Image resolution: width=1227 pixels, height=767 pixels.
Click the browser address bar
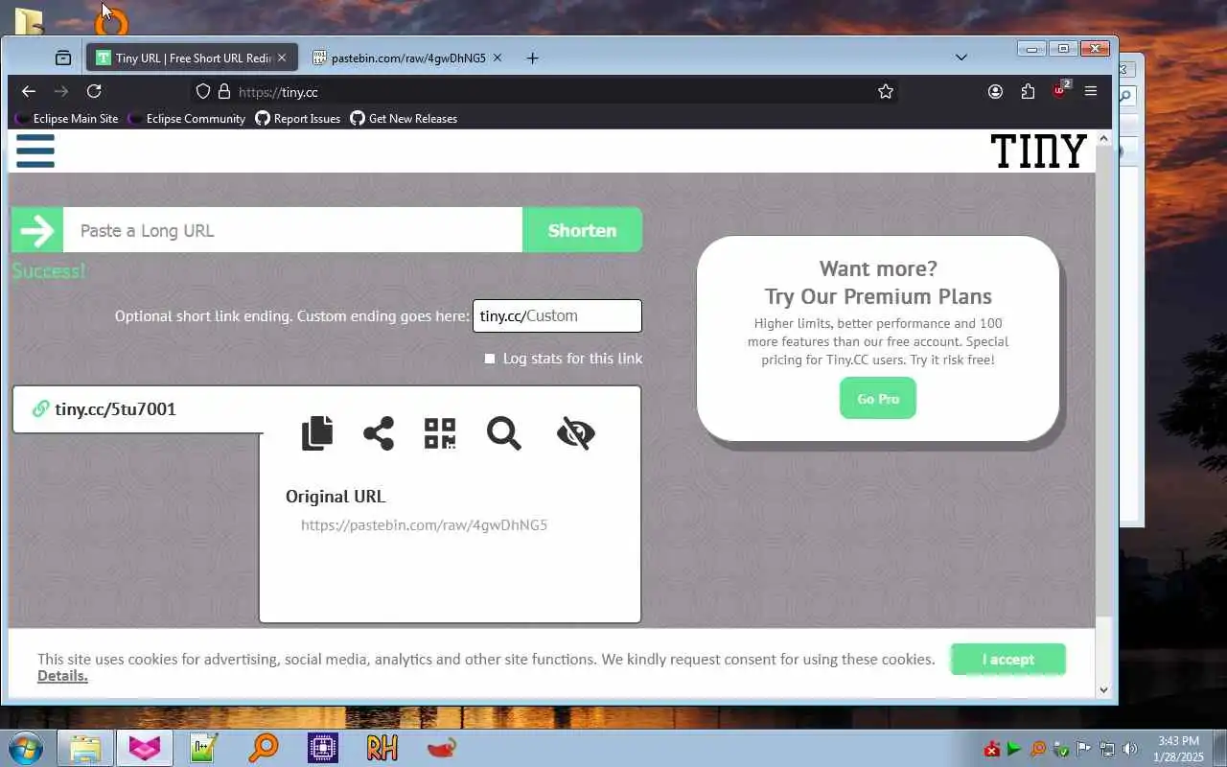546,91
